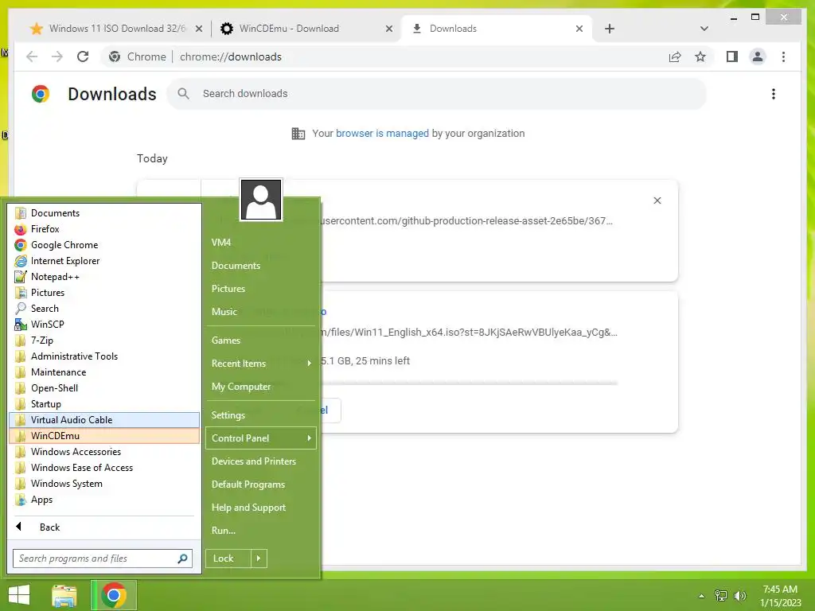The image size is (815, 611).
Task: Open a new Chrome tab
Action: point(610,29)
